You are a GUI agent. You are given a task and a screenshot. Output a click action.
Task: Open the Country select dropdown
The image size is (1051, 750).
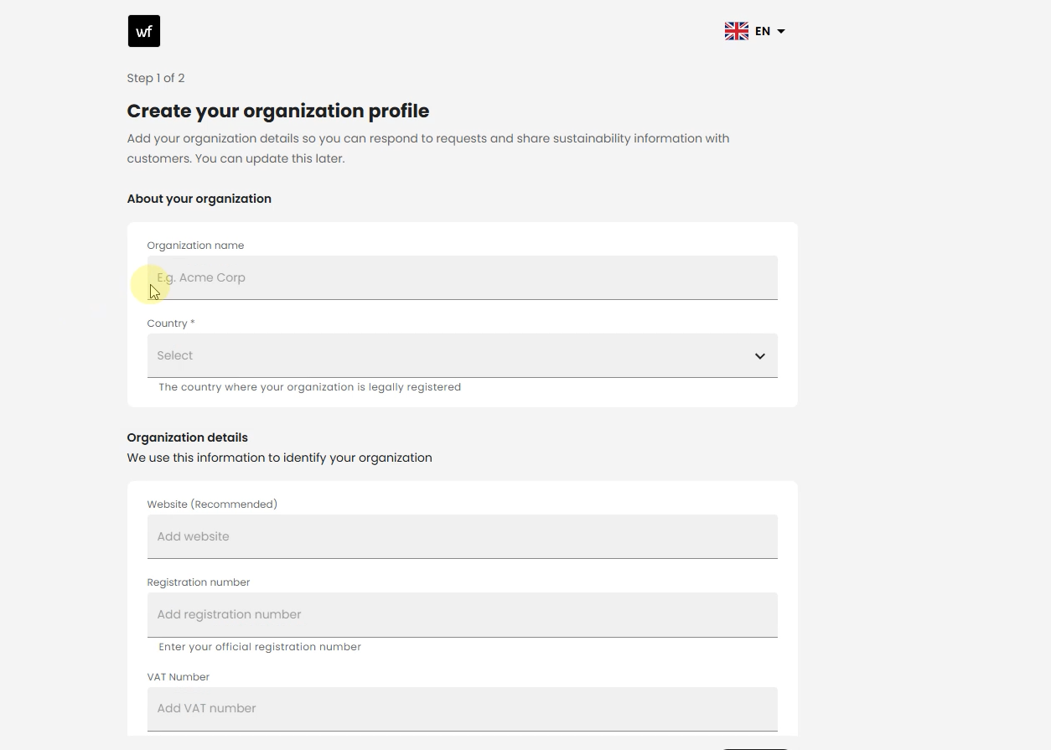point(463,355)
